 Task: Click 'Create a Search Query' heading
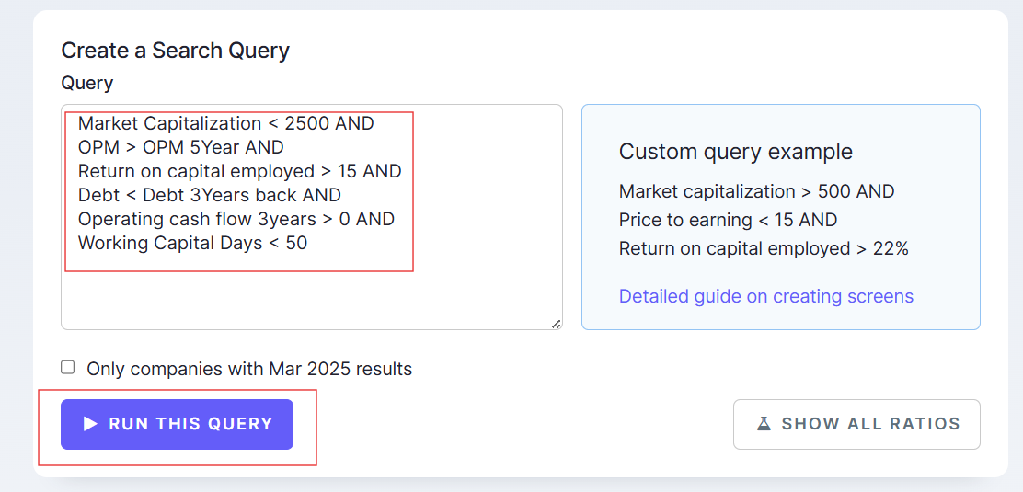[x=175, y=51]
